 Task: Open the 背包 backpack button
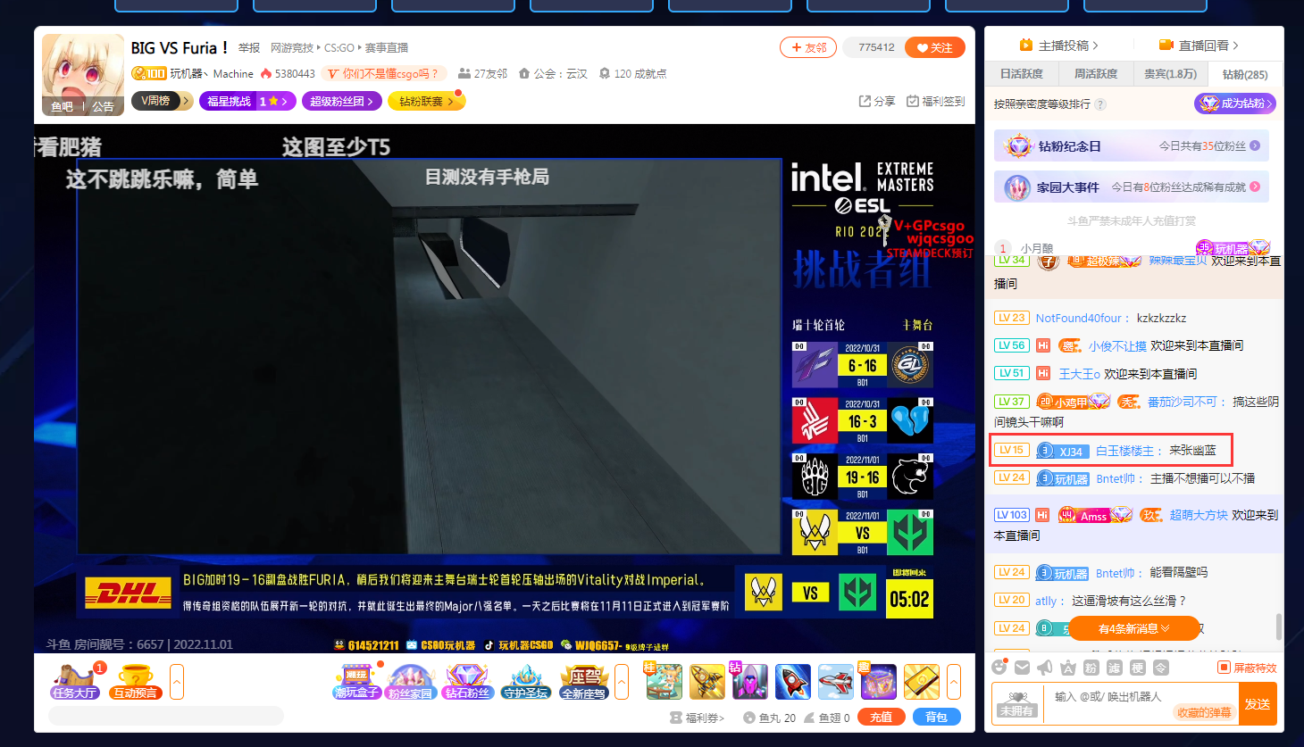[x=937, y=717]
